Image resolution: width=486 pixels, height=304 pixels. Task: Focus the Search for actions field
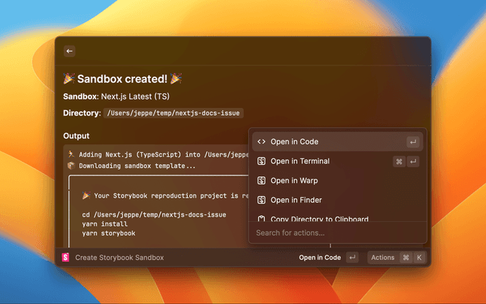(334, 233)
